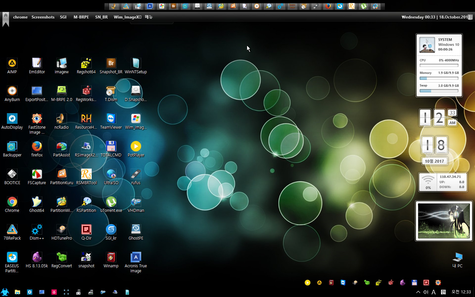
Task: Click the network gadget showing 110.47.34.71
Action: [x=443, y=182]
